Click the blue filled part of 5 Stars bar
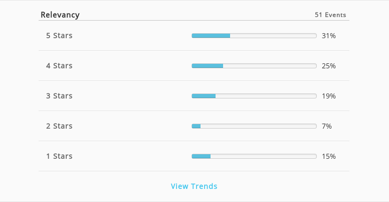 tap(211, 36)
